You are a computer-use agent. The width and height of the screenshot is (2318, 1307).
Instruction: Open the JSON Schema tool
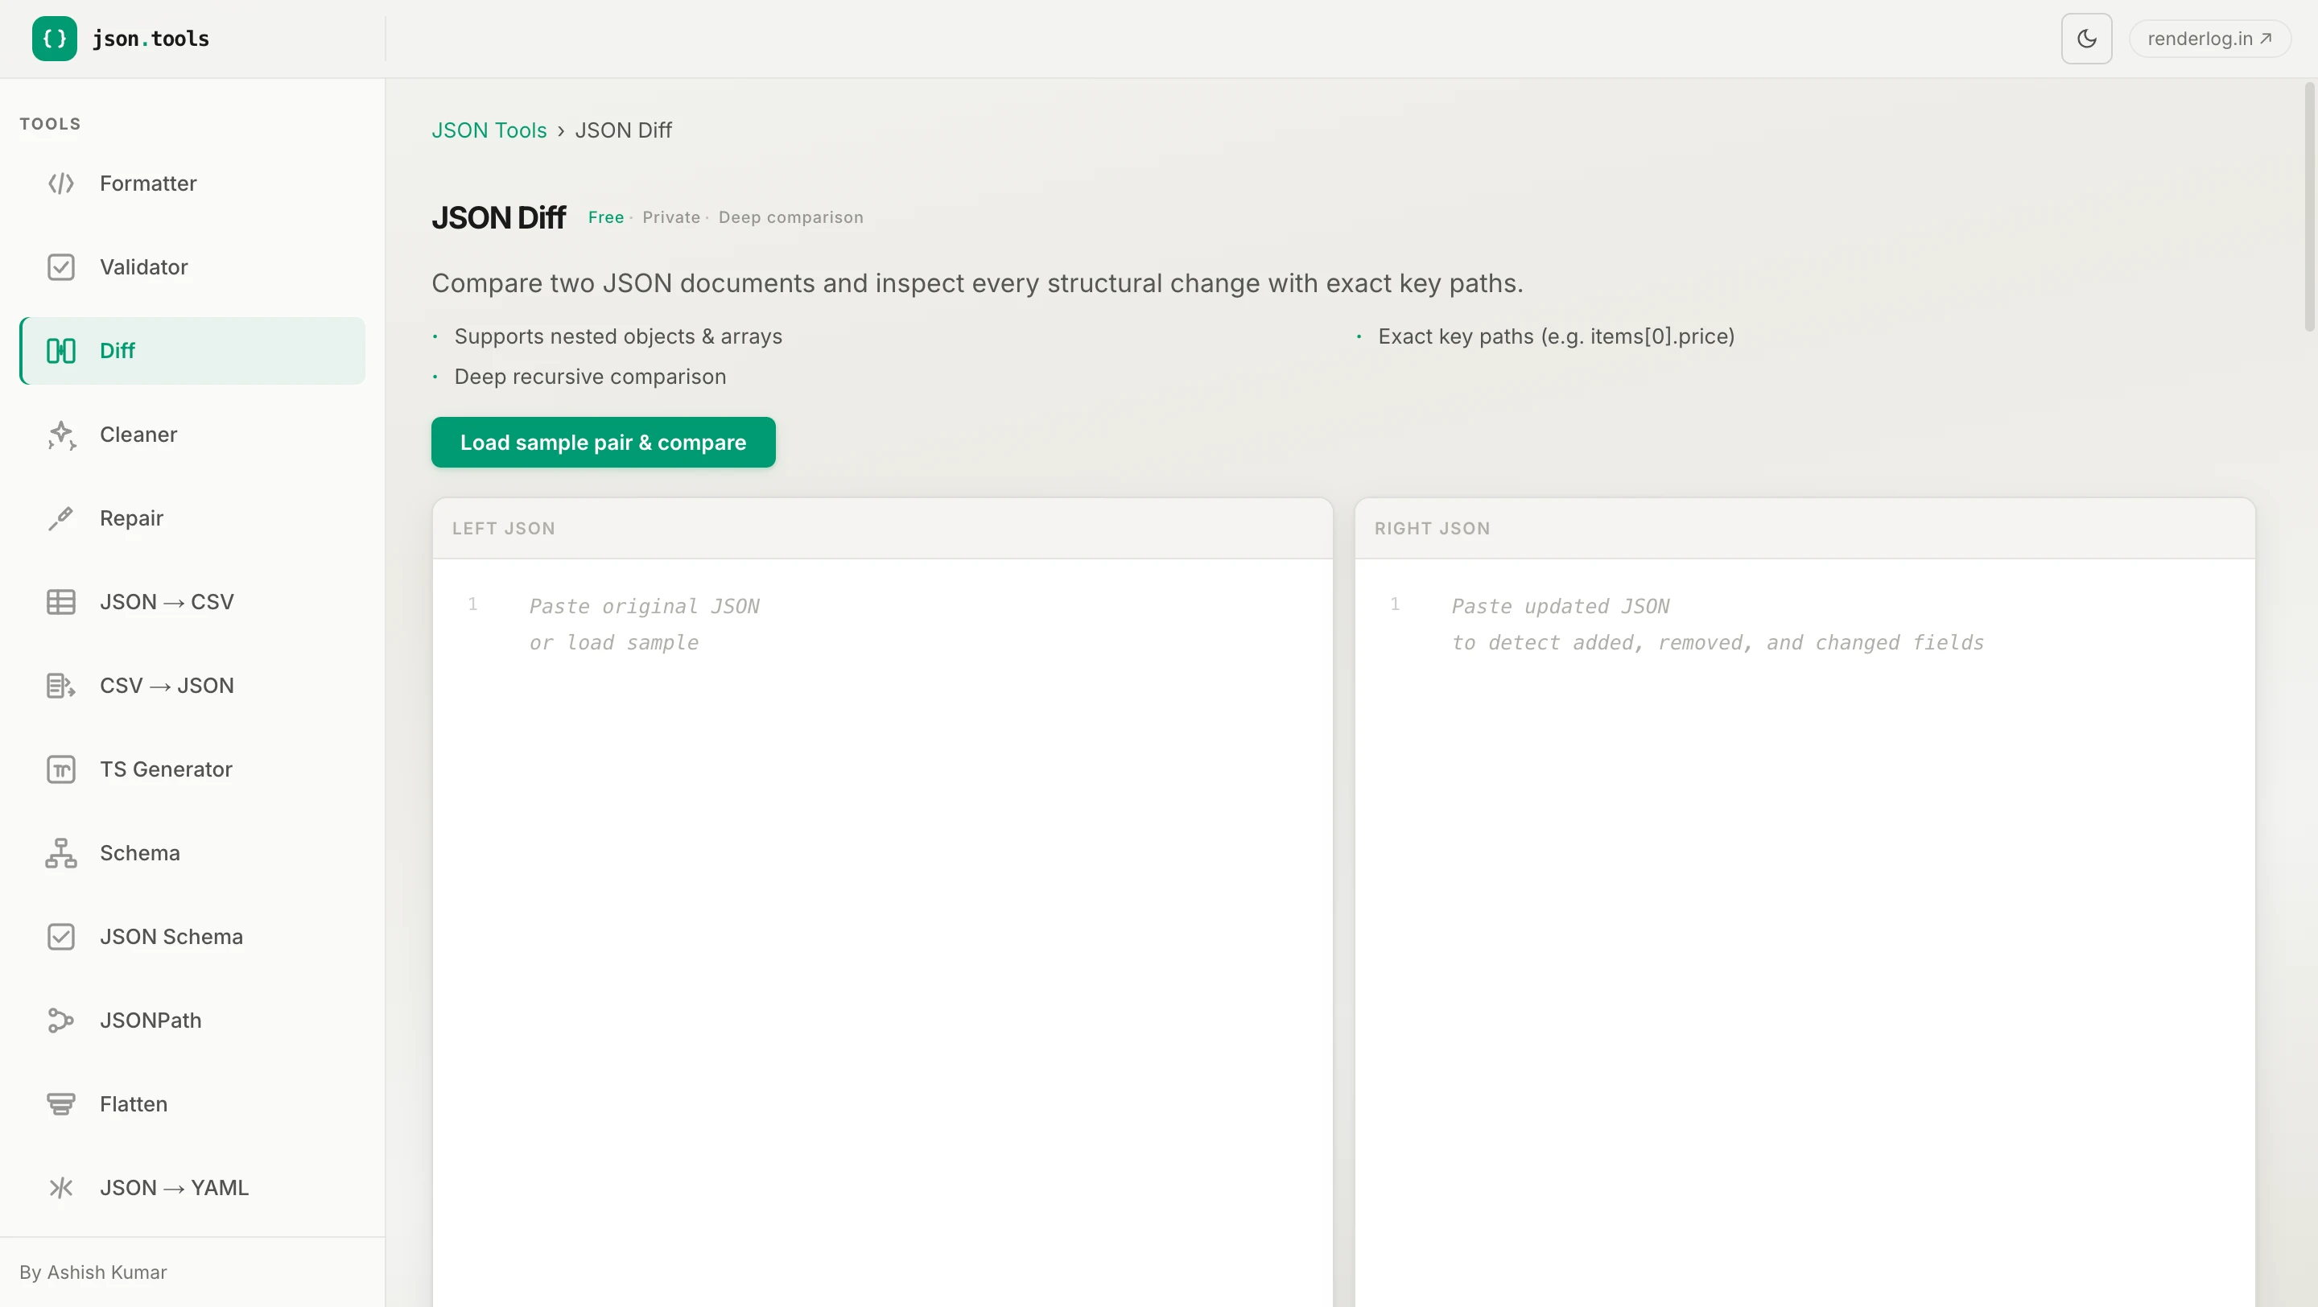pos(171,937)
